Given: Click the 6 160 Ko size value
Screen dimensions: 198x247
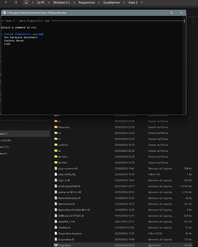Looking at the screenshot, I should click(187, 192).
